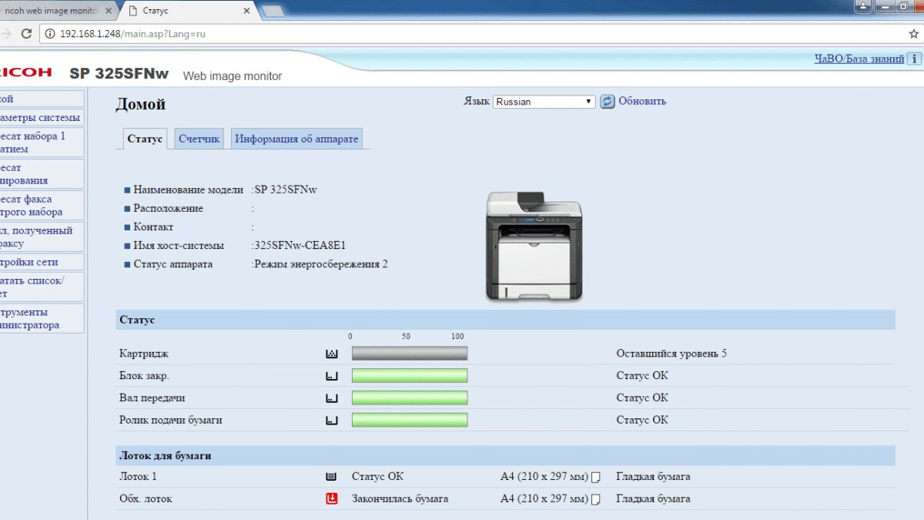Bookmark the page with the star icon
The width and height of the screenshot is (924, 520).
pyautogui.click(x=914, y=34)
